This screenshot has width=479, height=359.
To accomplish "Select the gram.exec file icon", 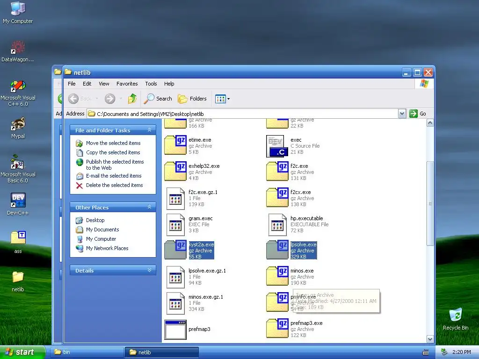I will coord(175,225).
